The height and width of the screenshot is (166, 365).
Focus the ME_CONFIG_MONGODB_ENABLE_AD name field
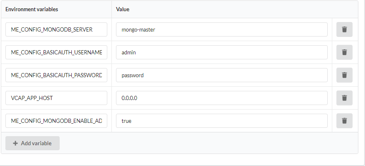[x=56, y=121]
